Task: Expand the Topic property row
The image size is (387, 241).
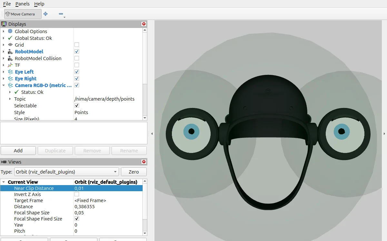Action: (10, 99)
